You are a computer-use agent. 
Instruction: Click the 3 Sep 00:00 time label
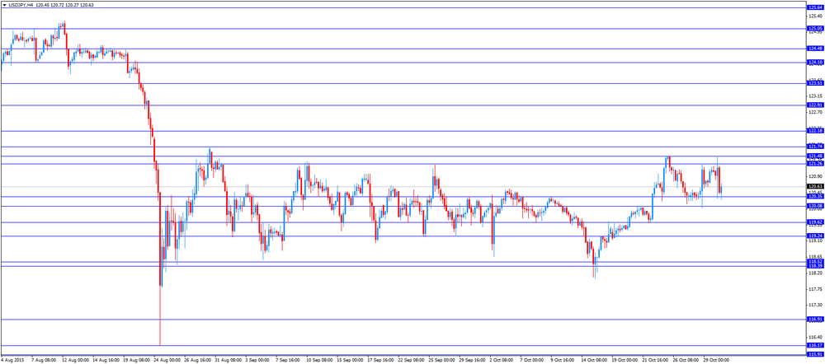point(257,361)
